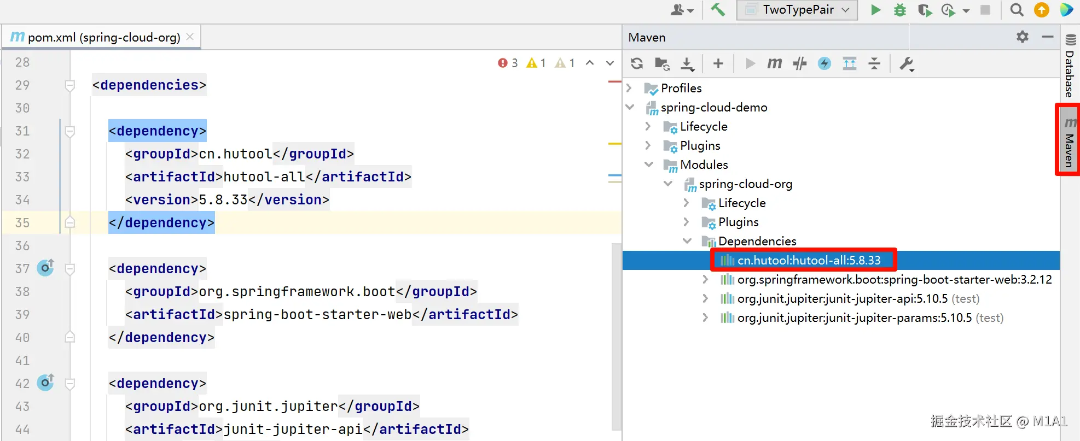Viewport: 1080px width, 441px height.
Task: Debug TwoTypePair with bug icon
Action: (x=900, y=10)
